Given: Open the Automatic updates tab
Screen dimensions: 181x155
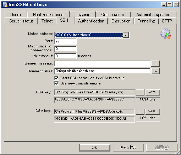Looking at the screenshot, I should coord(153,15).
